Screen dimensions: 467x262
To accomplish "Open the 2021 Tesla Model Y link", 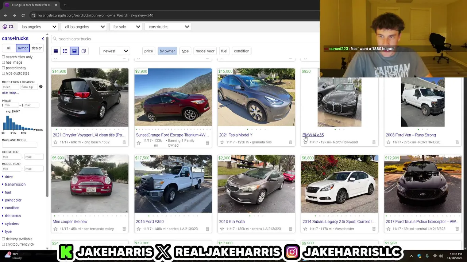I will click(x=236, y=135).
